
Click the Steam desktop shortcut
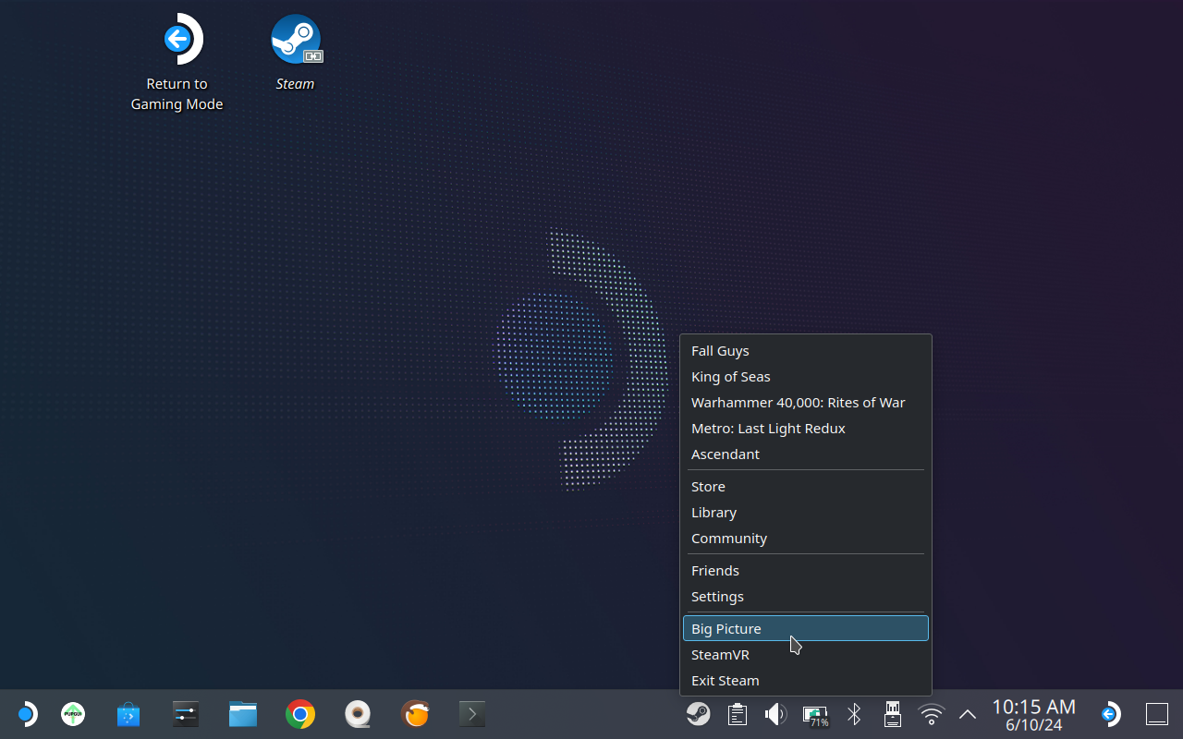296,54
